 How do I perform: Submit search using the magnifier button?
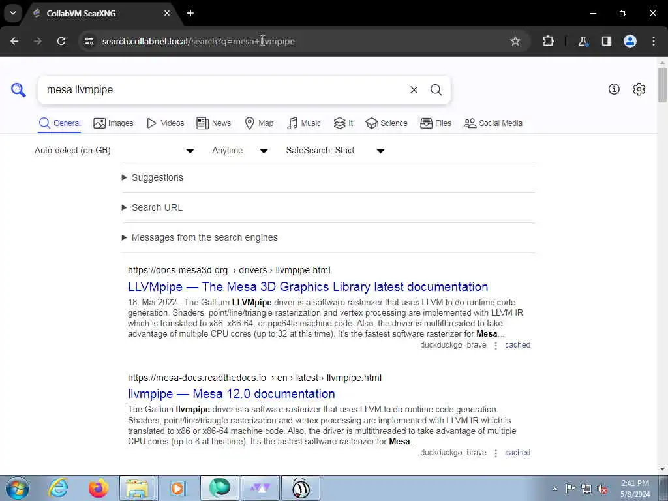coord(436,90)
